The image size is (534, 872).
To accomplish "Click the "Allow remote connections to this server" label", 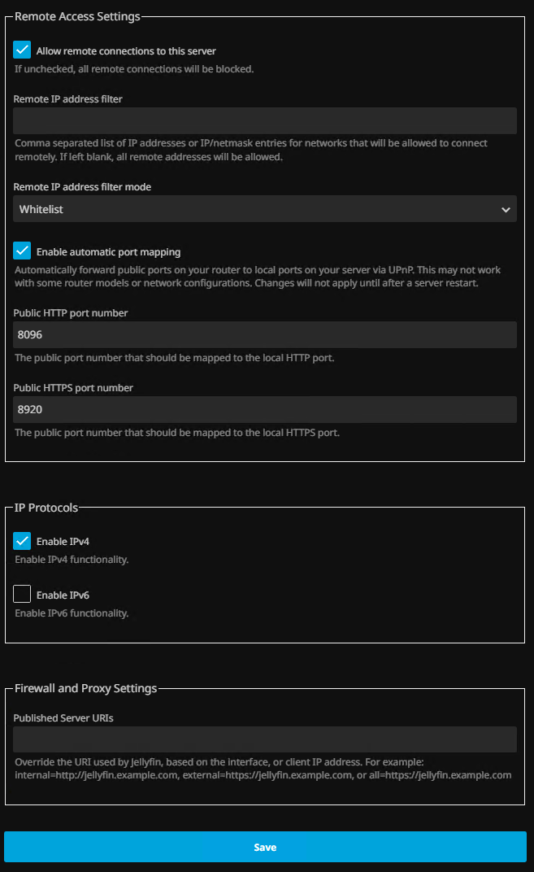I will click(x=126, y=51).
